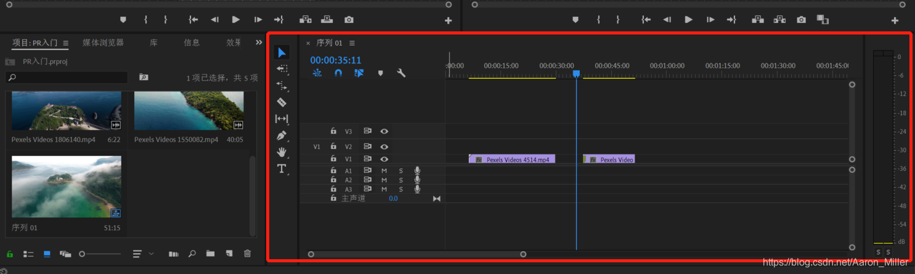Screen dimensions: 915x274
Task: Create new search bin icon
Action: 144,77
